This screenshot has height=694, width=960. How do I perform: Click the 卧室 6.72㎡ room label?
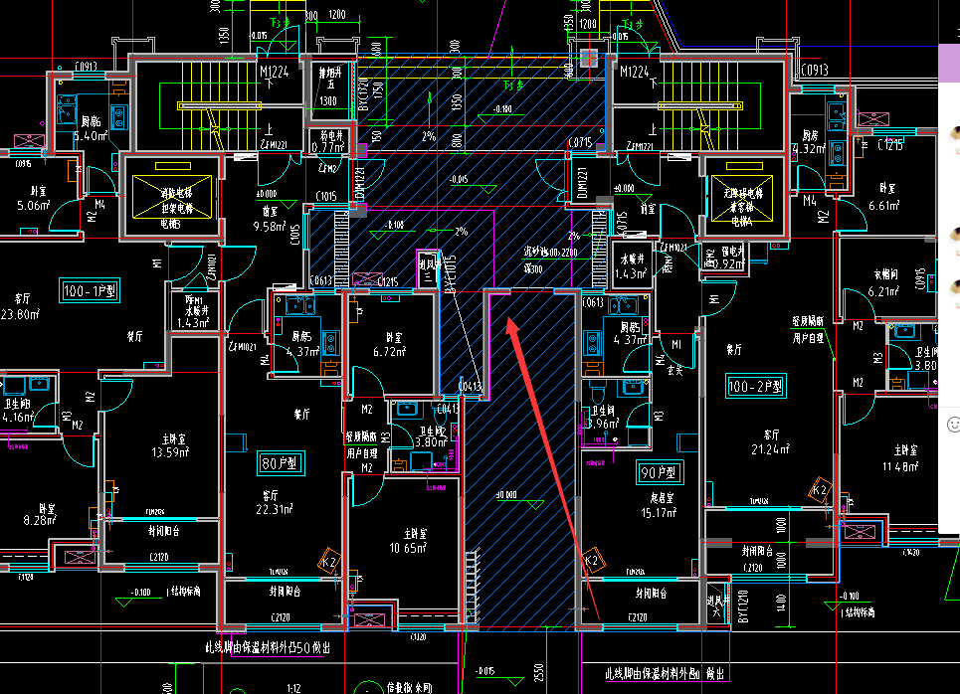pyautogui.click(x=390, y=345)
